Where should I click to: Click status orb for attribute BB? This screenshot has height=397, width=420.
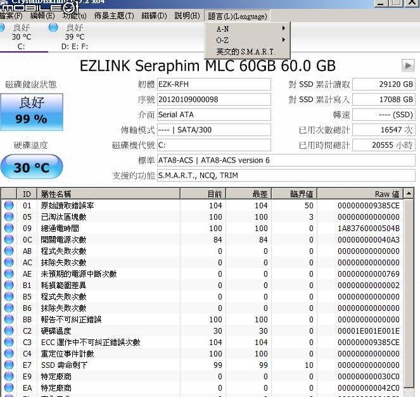pyautogui.click(x=9, y=319)
